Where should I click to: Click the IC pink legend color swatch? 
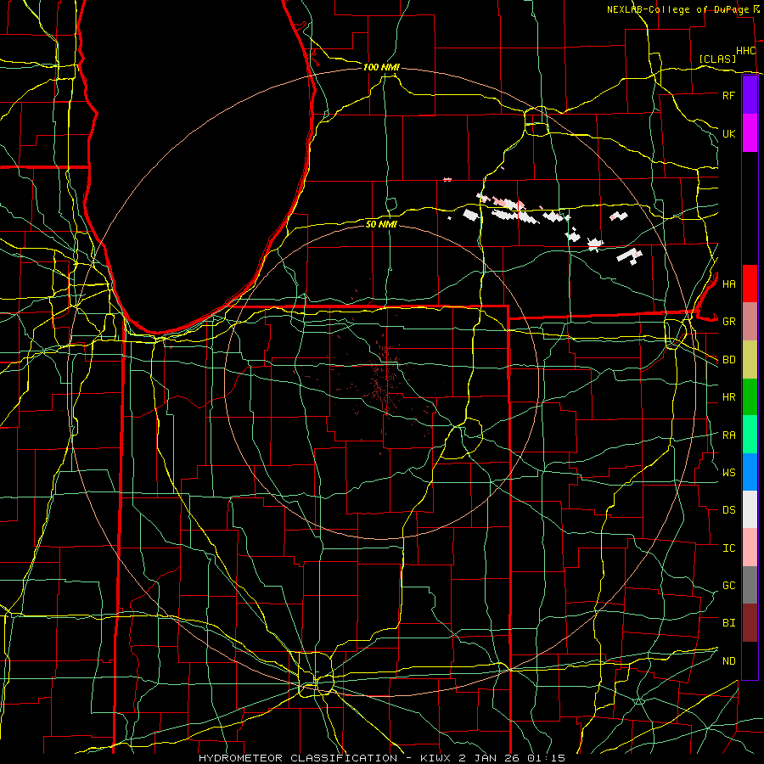pos(750,548)
